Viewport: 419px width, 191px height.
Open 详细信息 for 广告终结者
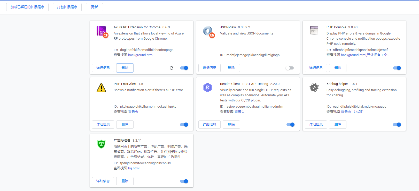coord(103,181)
